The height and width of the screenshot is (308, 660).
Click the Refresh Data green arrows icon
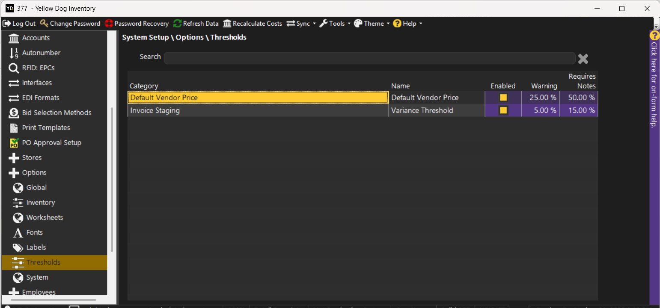[x=178, y=24]
